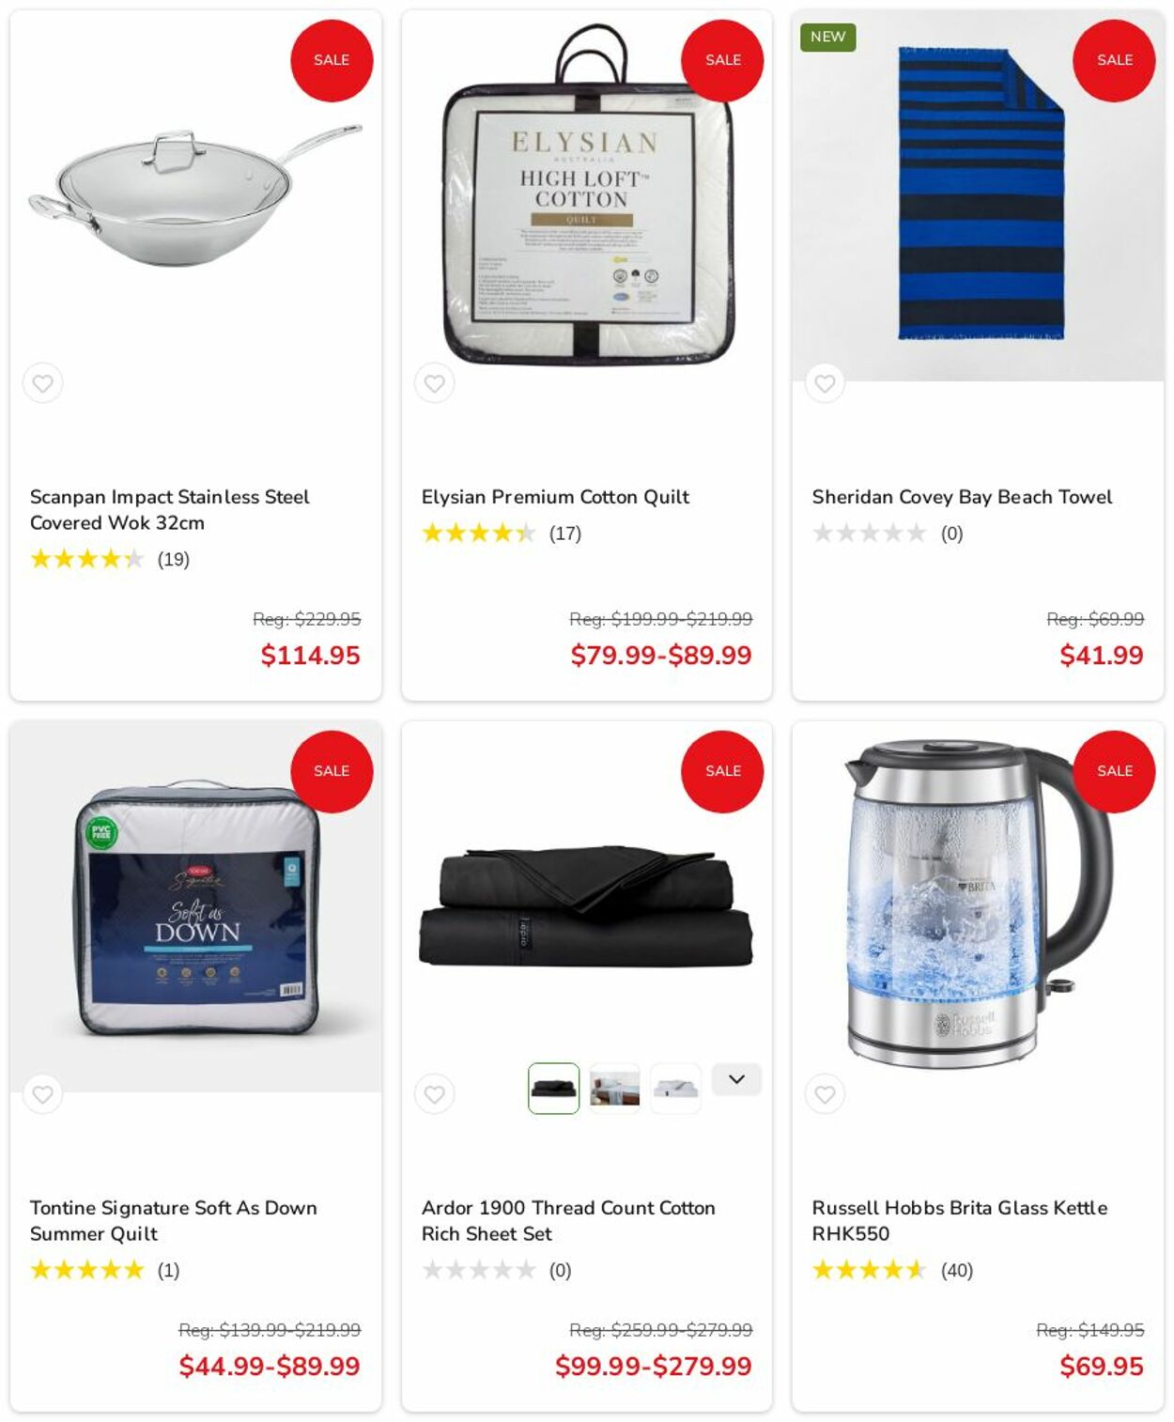1174x1422 pixels.
Task: Expand more colour options for Ardor sheets
Action: click(x=736, y=1079)
